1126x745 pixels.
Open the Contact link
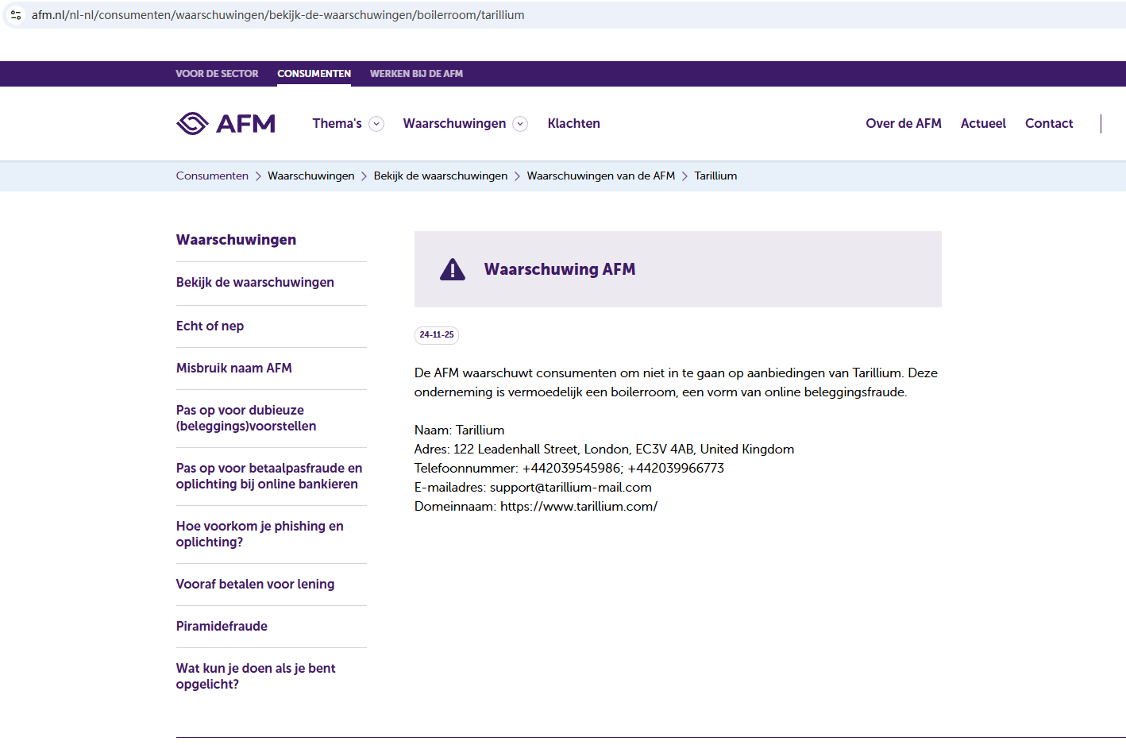(1048, 123)
